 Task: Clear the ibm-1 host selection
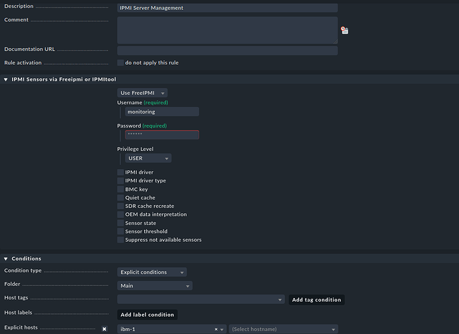click(x=216, y=329)
